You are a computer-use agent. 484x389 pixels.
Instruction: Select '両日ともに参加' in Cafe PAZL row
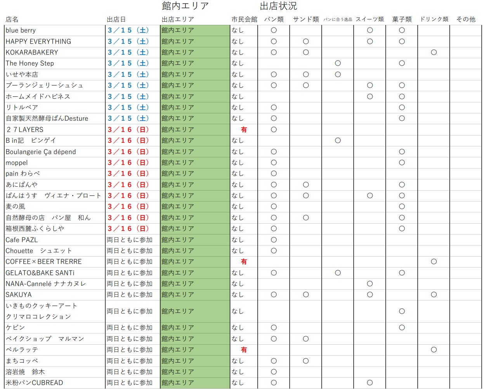pos(130,240)
